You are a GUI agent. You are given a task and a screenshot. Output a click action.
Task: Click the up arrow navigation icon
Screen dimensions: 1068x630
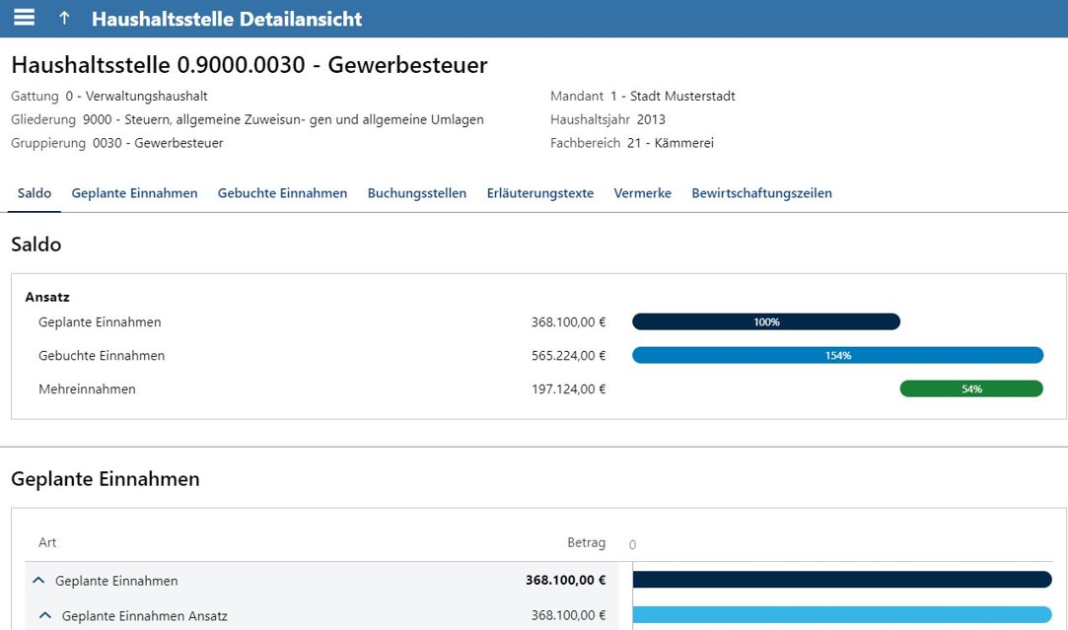(x=64, y=19)
